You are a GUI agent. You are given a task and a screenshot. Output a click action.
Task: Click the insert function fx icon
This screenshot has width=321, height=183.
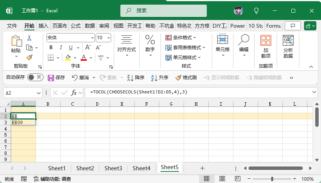coord(74,93)
